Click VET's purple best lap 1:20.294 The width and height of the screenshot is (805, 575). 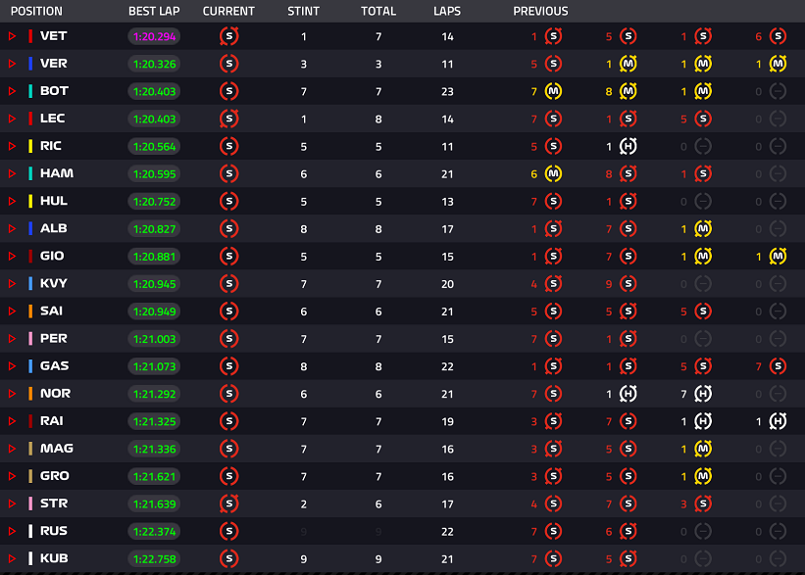[x=154, y=36]
